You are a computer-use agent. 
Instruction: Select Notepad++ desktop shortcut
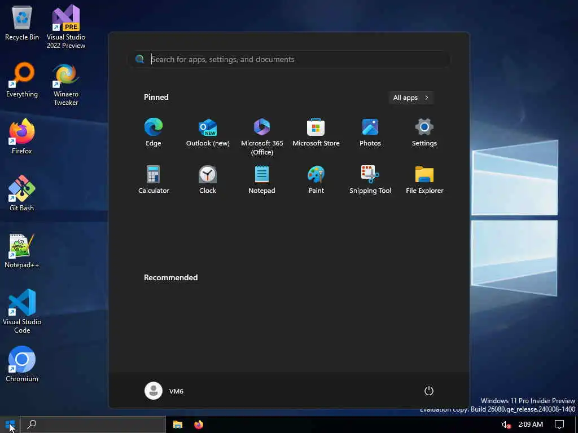coord(22,250)
